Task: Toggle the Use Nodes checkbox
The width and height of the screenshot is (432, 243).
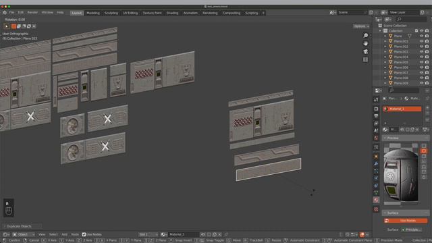Action: 84,234
